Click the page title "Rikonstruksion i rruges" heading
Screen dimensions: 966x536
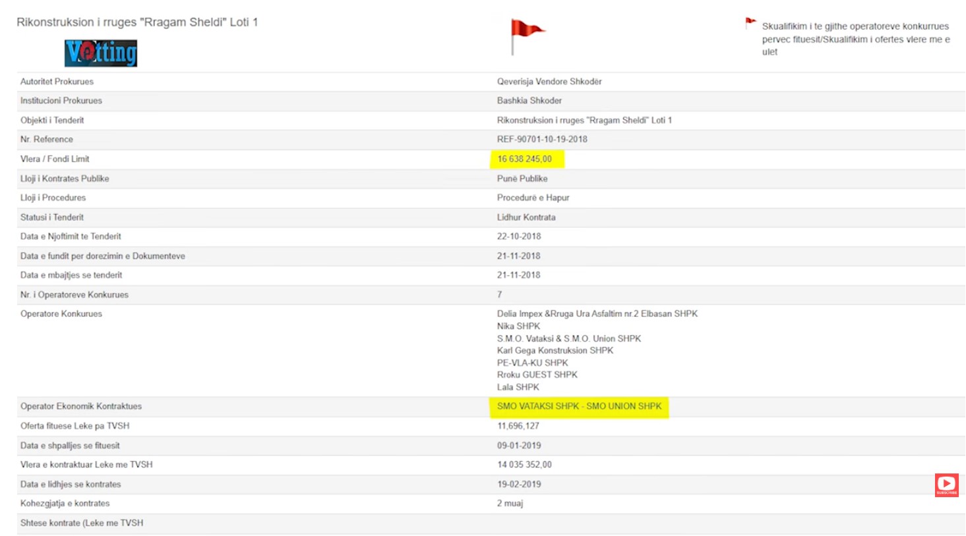pyautogui.click(x=137, y=22)
